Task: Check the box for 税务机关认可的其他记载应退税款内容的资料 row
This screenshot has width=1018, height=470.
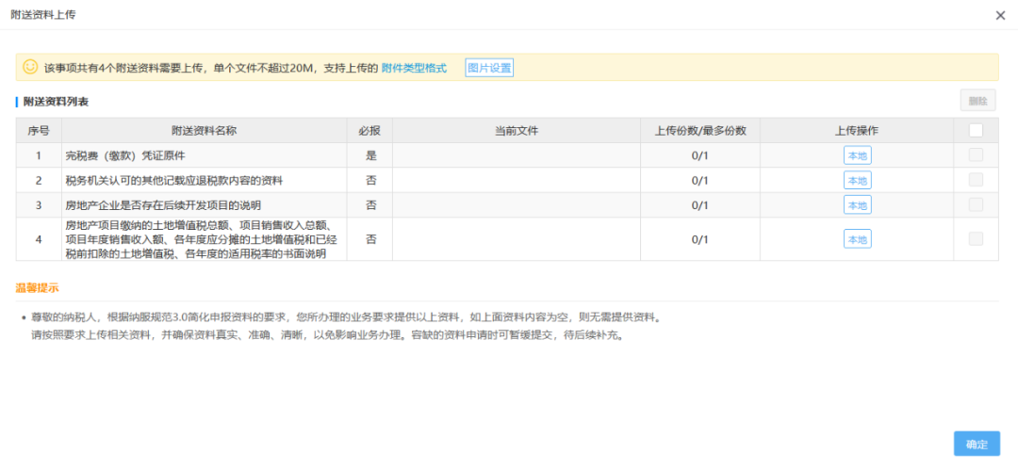Action: 976,180
